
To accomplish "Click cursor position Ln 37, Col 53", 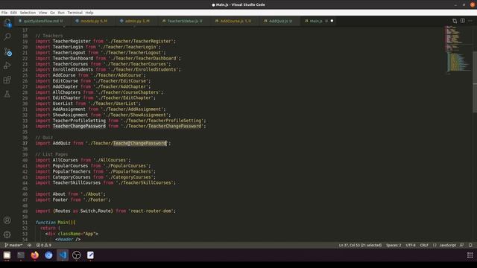I will [360, 245].
